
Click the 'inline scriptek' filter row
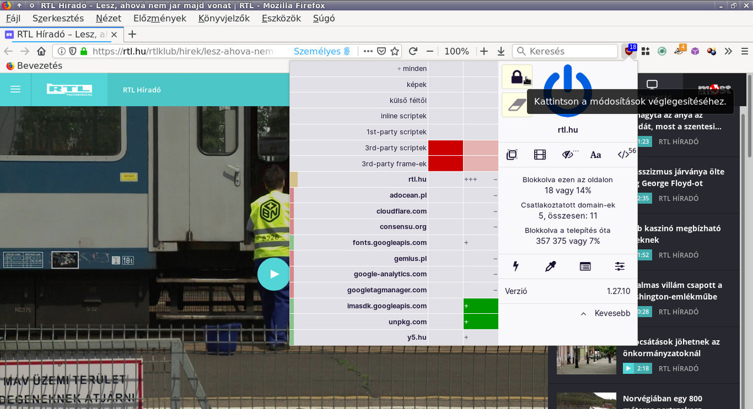(359, 116)
